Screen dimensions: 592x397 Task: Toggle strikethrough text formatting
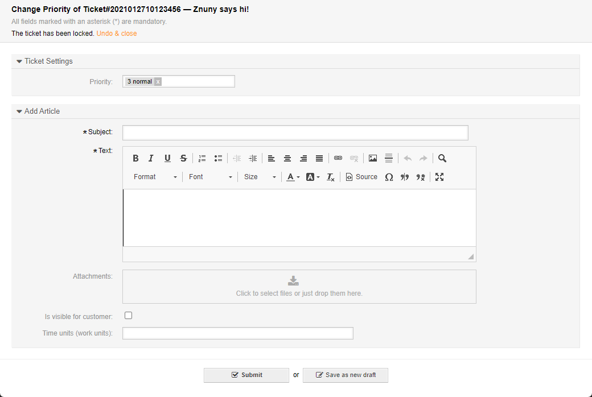click(x=183, y=158)
